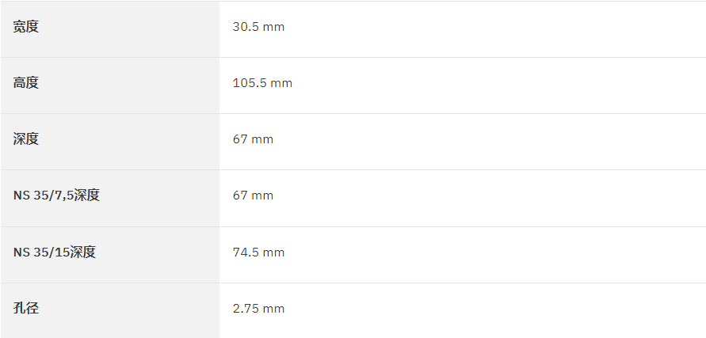
Task: Click the NS 35/7,5深度 label
Action: [x=56, y=196]
